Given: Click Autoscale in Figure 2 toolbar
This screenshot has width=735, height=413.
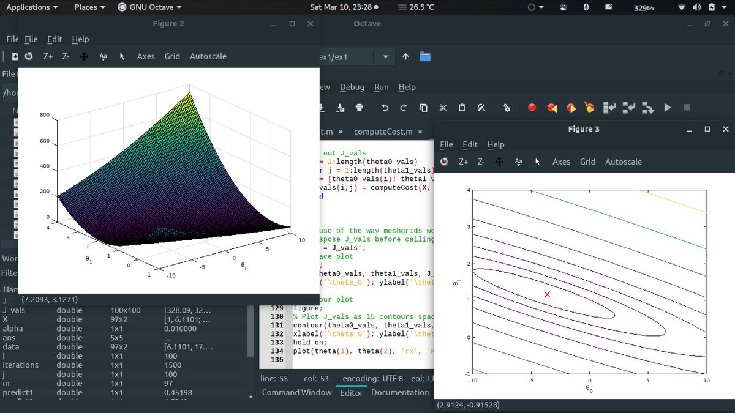Looking at the screenshot, I should coord(208,56).
